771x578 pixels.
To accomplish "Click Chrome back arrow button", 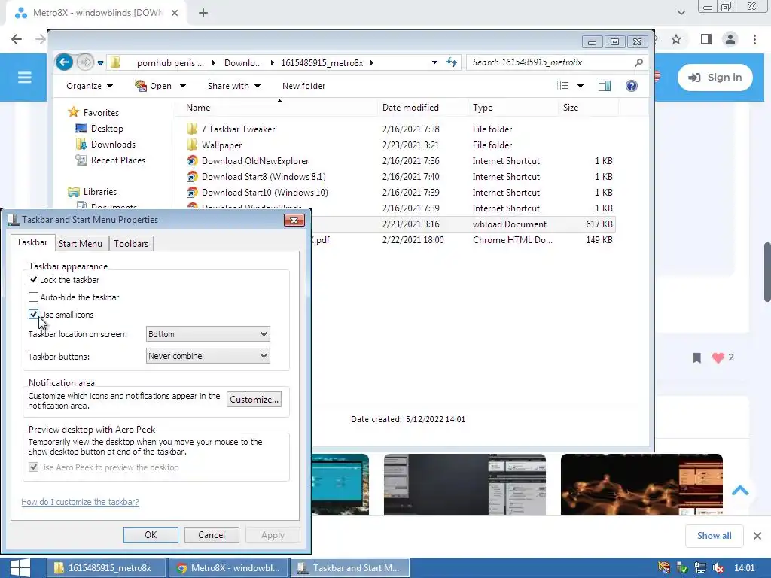I will coord(17,39).
